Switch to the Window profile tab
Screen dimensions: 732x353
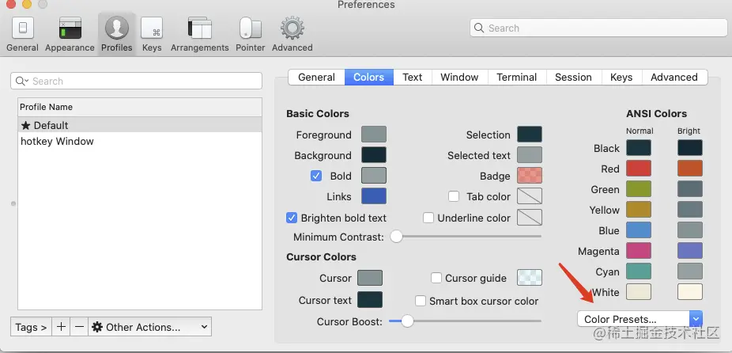click(x=459, y=77)
